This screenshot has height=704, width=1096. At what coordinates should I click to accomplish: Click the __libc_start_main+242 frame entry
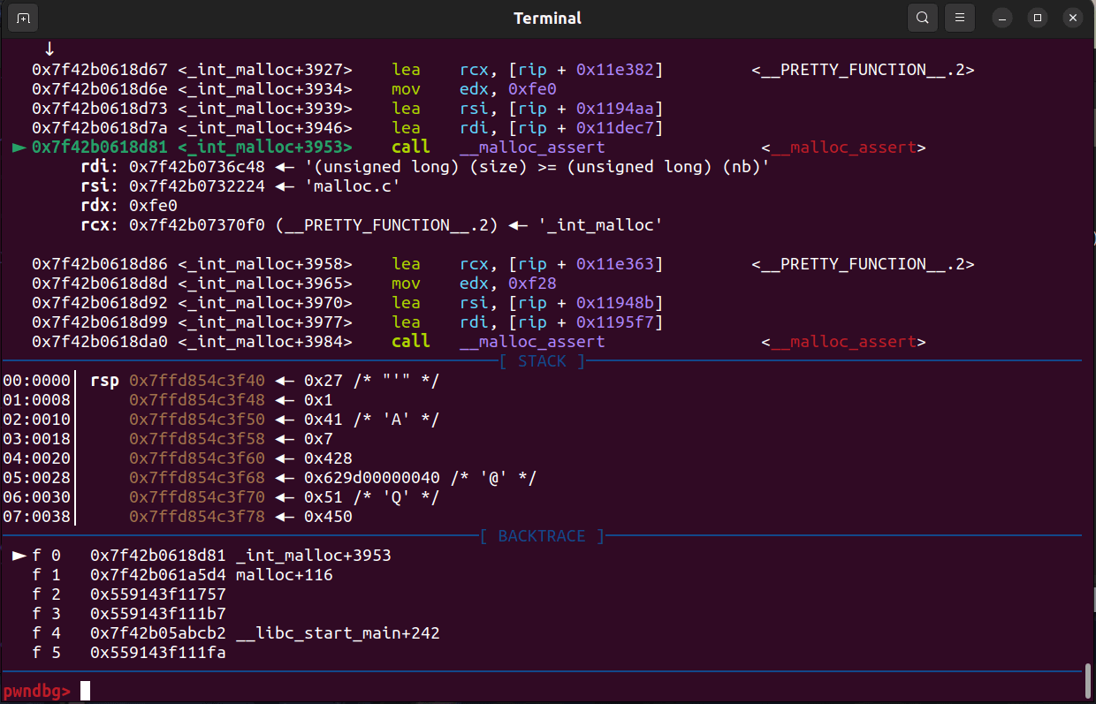tap(338, 633)
